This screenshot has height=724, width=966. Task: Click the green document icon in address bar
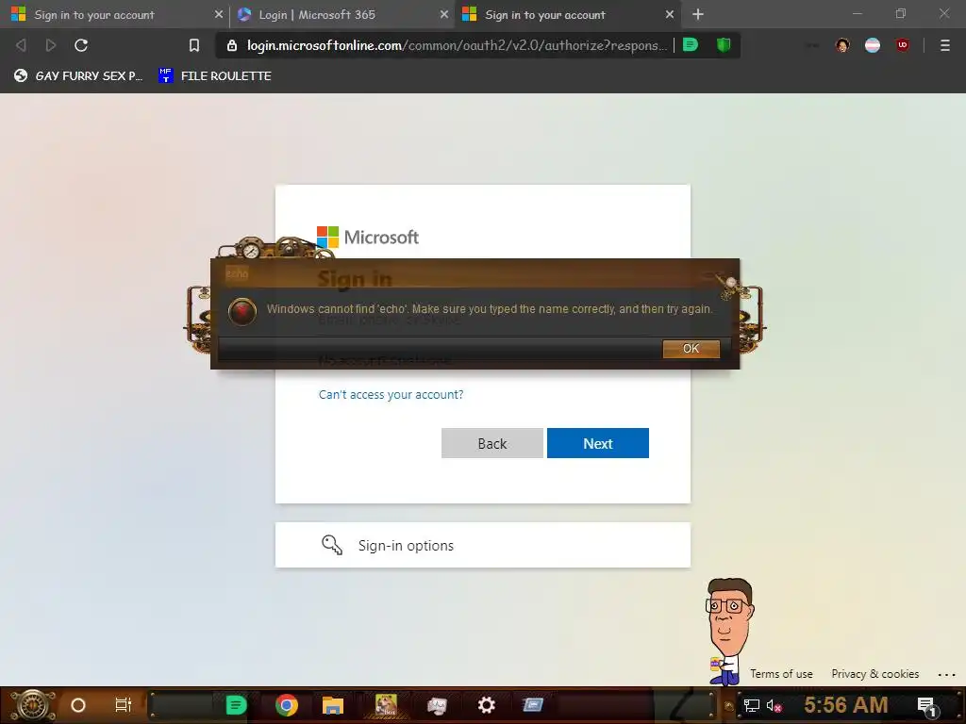[691, 45]
